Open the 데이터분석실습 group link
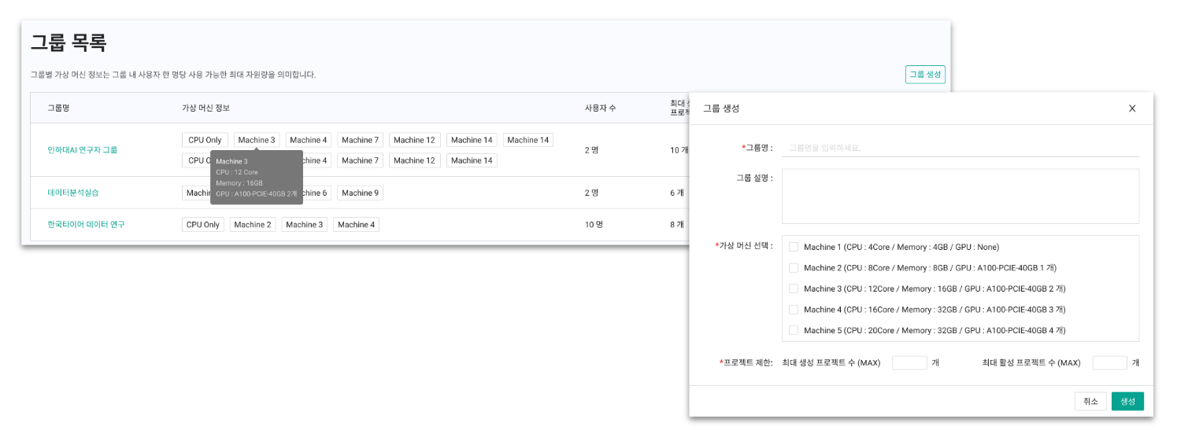1188x437 pixels. 73,193
